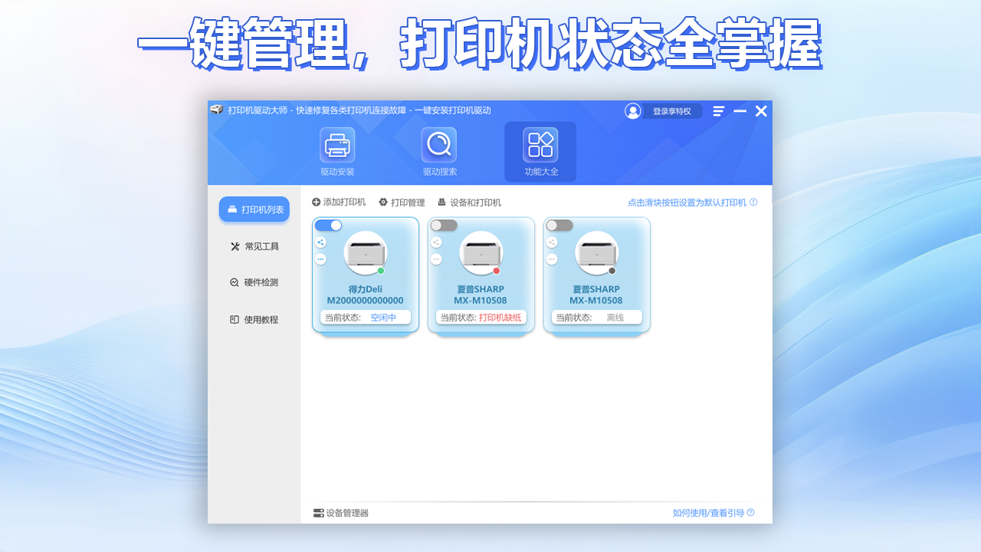
Task: Click the 得力Deli printer thumbnail image
Action: [x=365, y=254]
